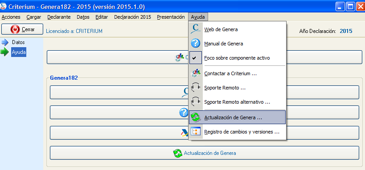Click the Actualización de Genera panel button
The image size is (365, 170).
point(205,153)
